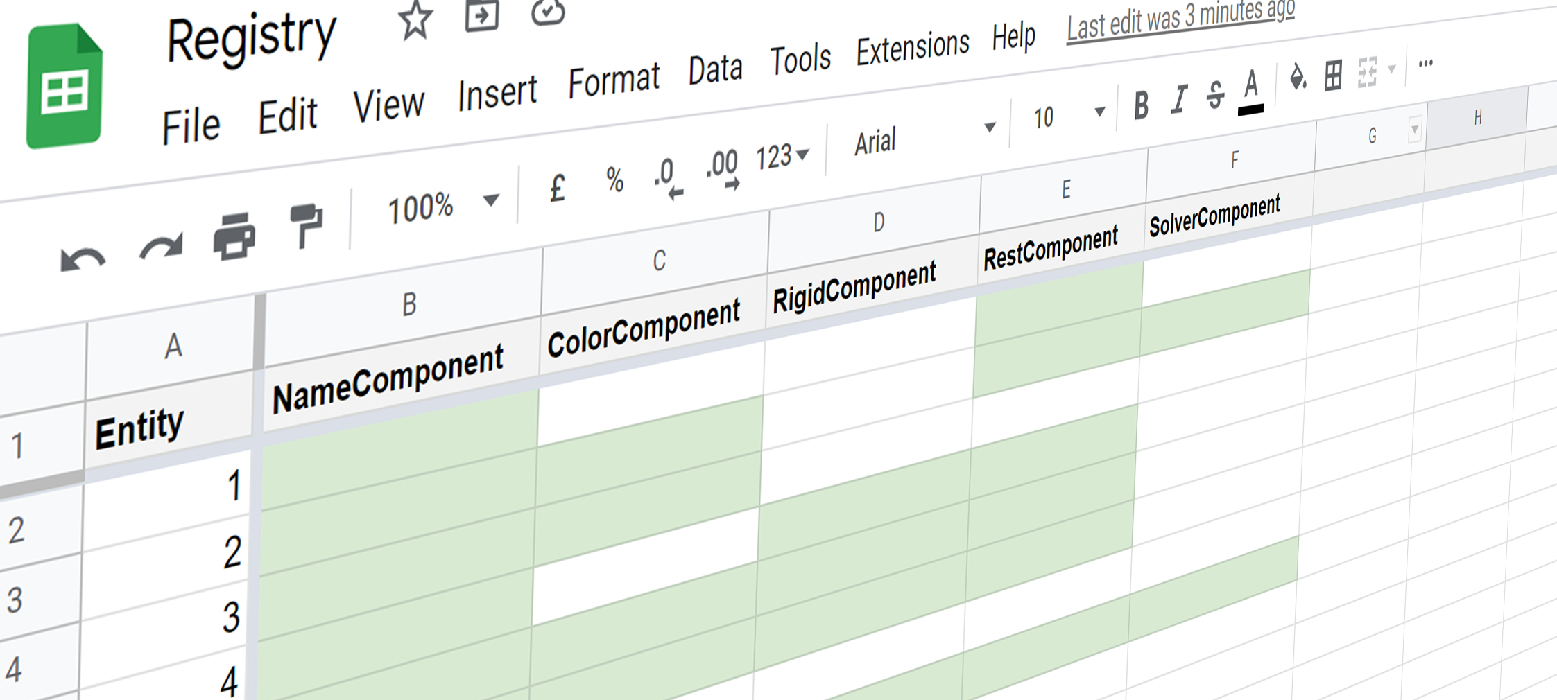
Task: Toggle italic formatting
Action: tap(1178, 100)
